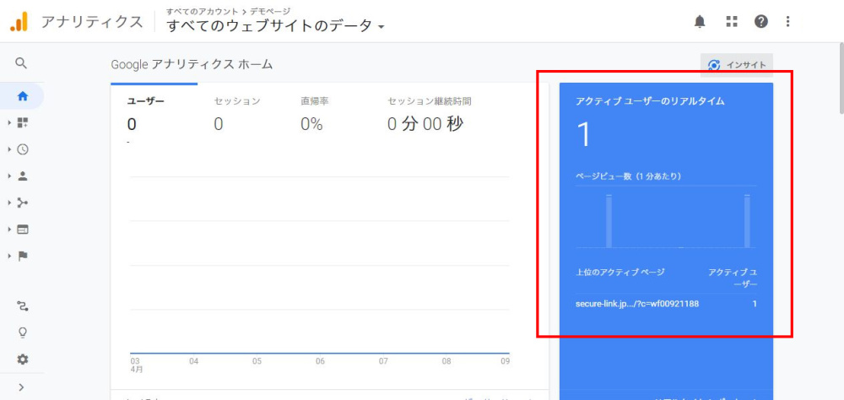Click the 09 date axis label

tap(505, 361)
